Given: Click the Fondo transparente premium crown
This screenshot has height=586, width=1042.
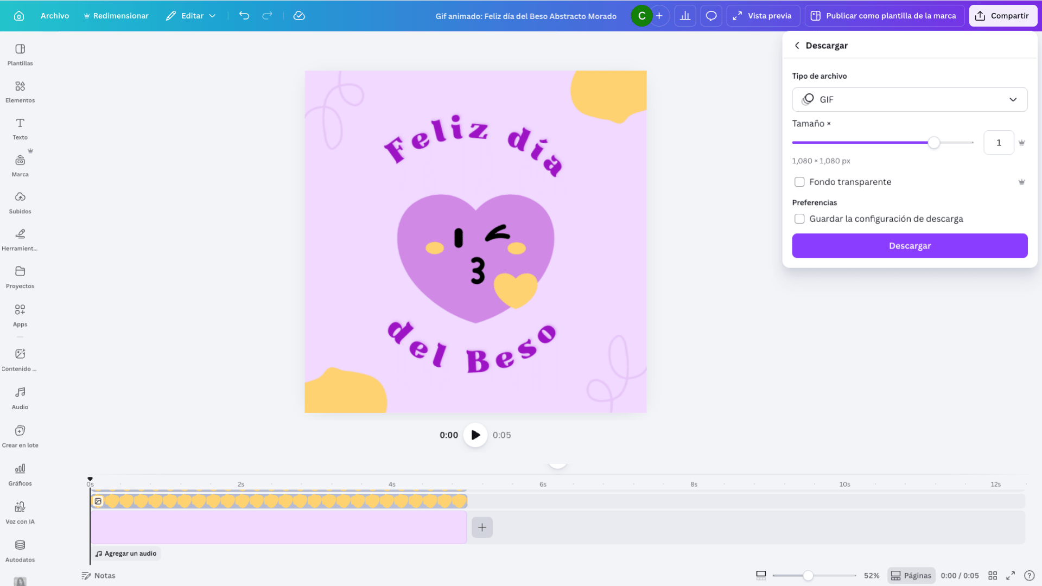Looking at the screenshot, I should tap(1021, 182).
